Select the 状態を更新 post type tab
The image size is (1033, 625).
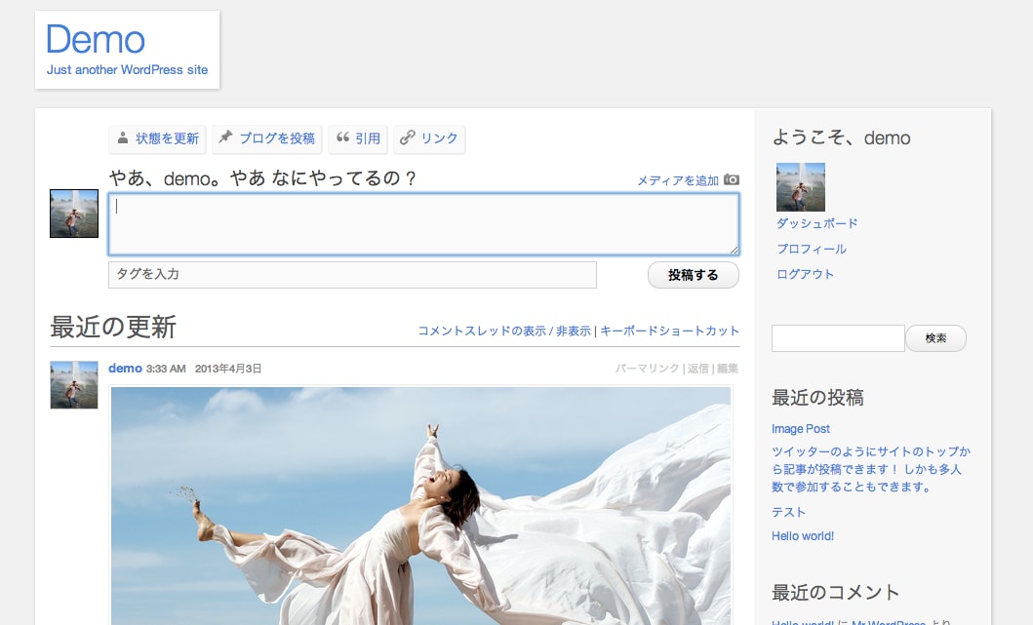click(x=157, y=139)
